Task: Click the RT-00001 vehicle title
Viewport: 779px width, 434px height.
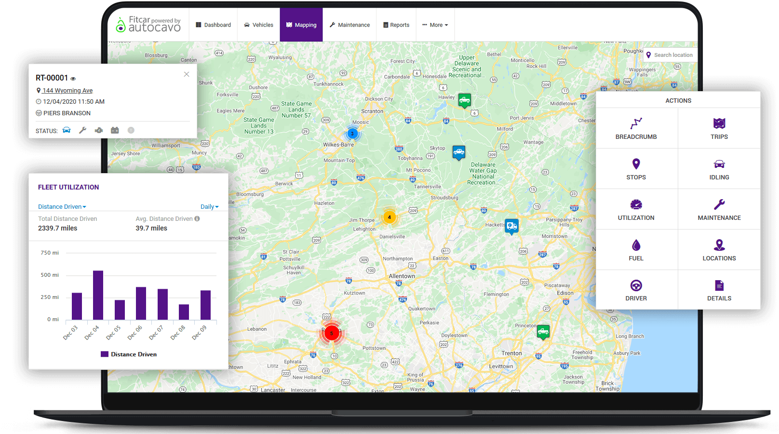Action: coord(52,78)
